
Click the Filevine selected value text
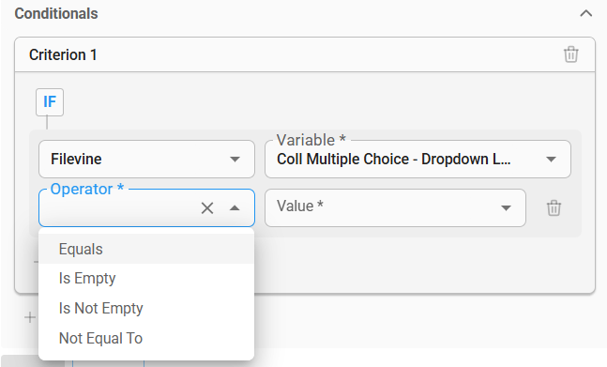pos(76,160)
